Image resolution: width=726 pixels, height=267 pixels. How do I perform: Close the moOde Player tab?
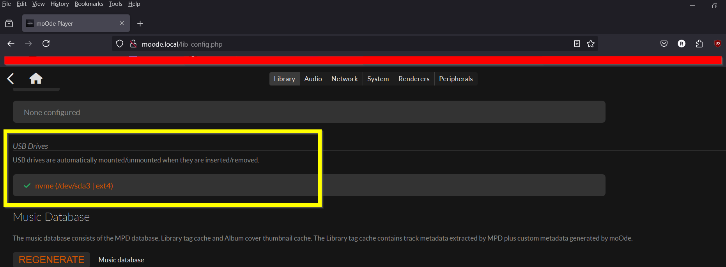[122, 23]
